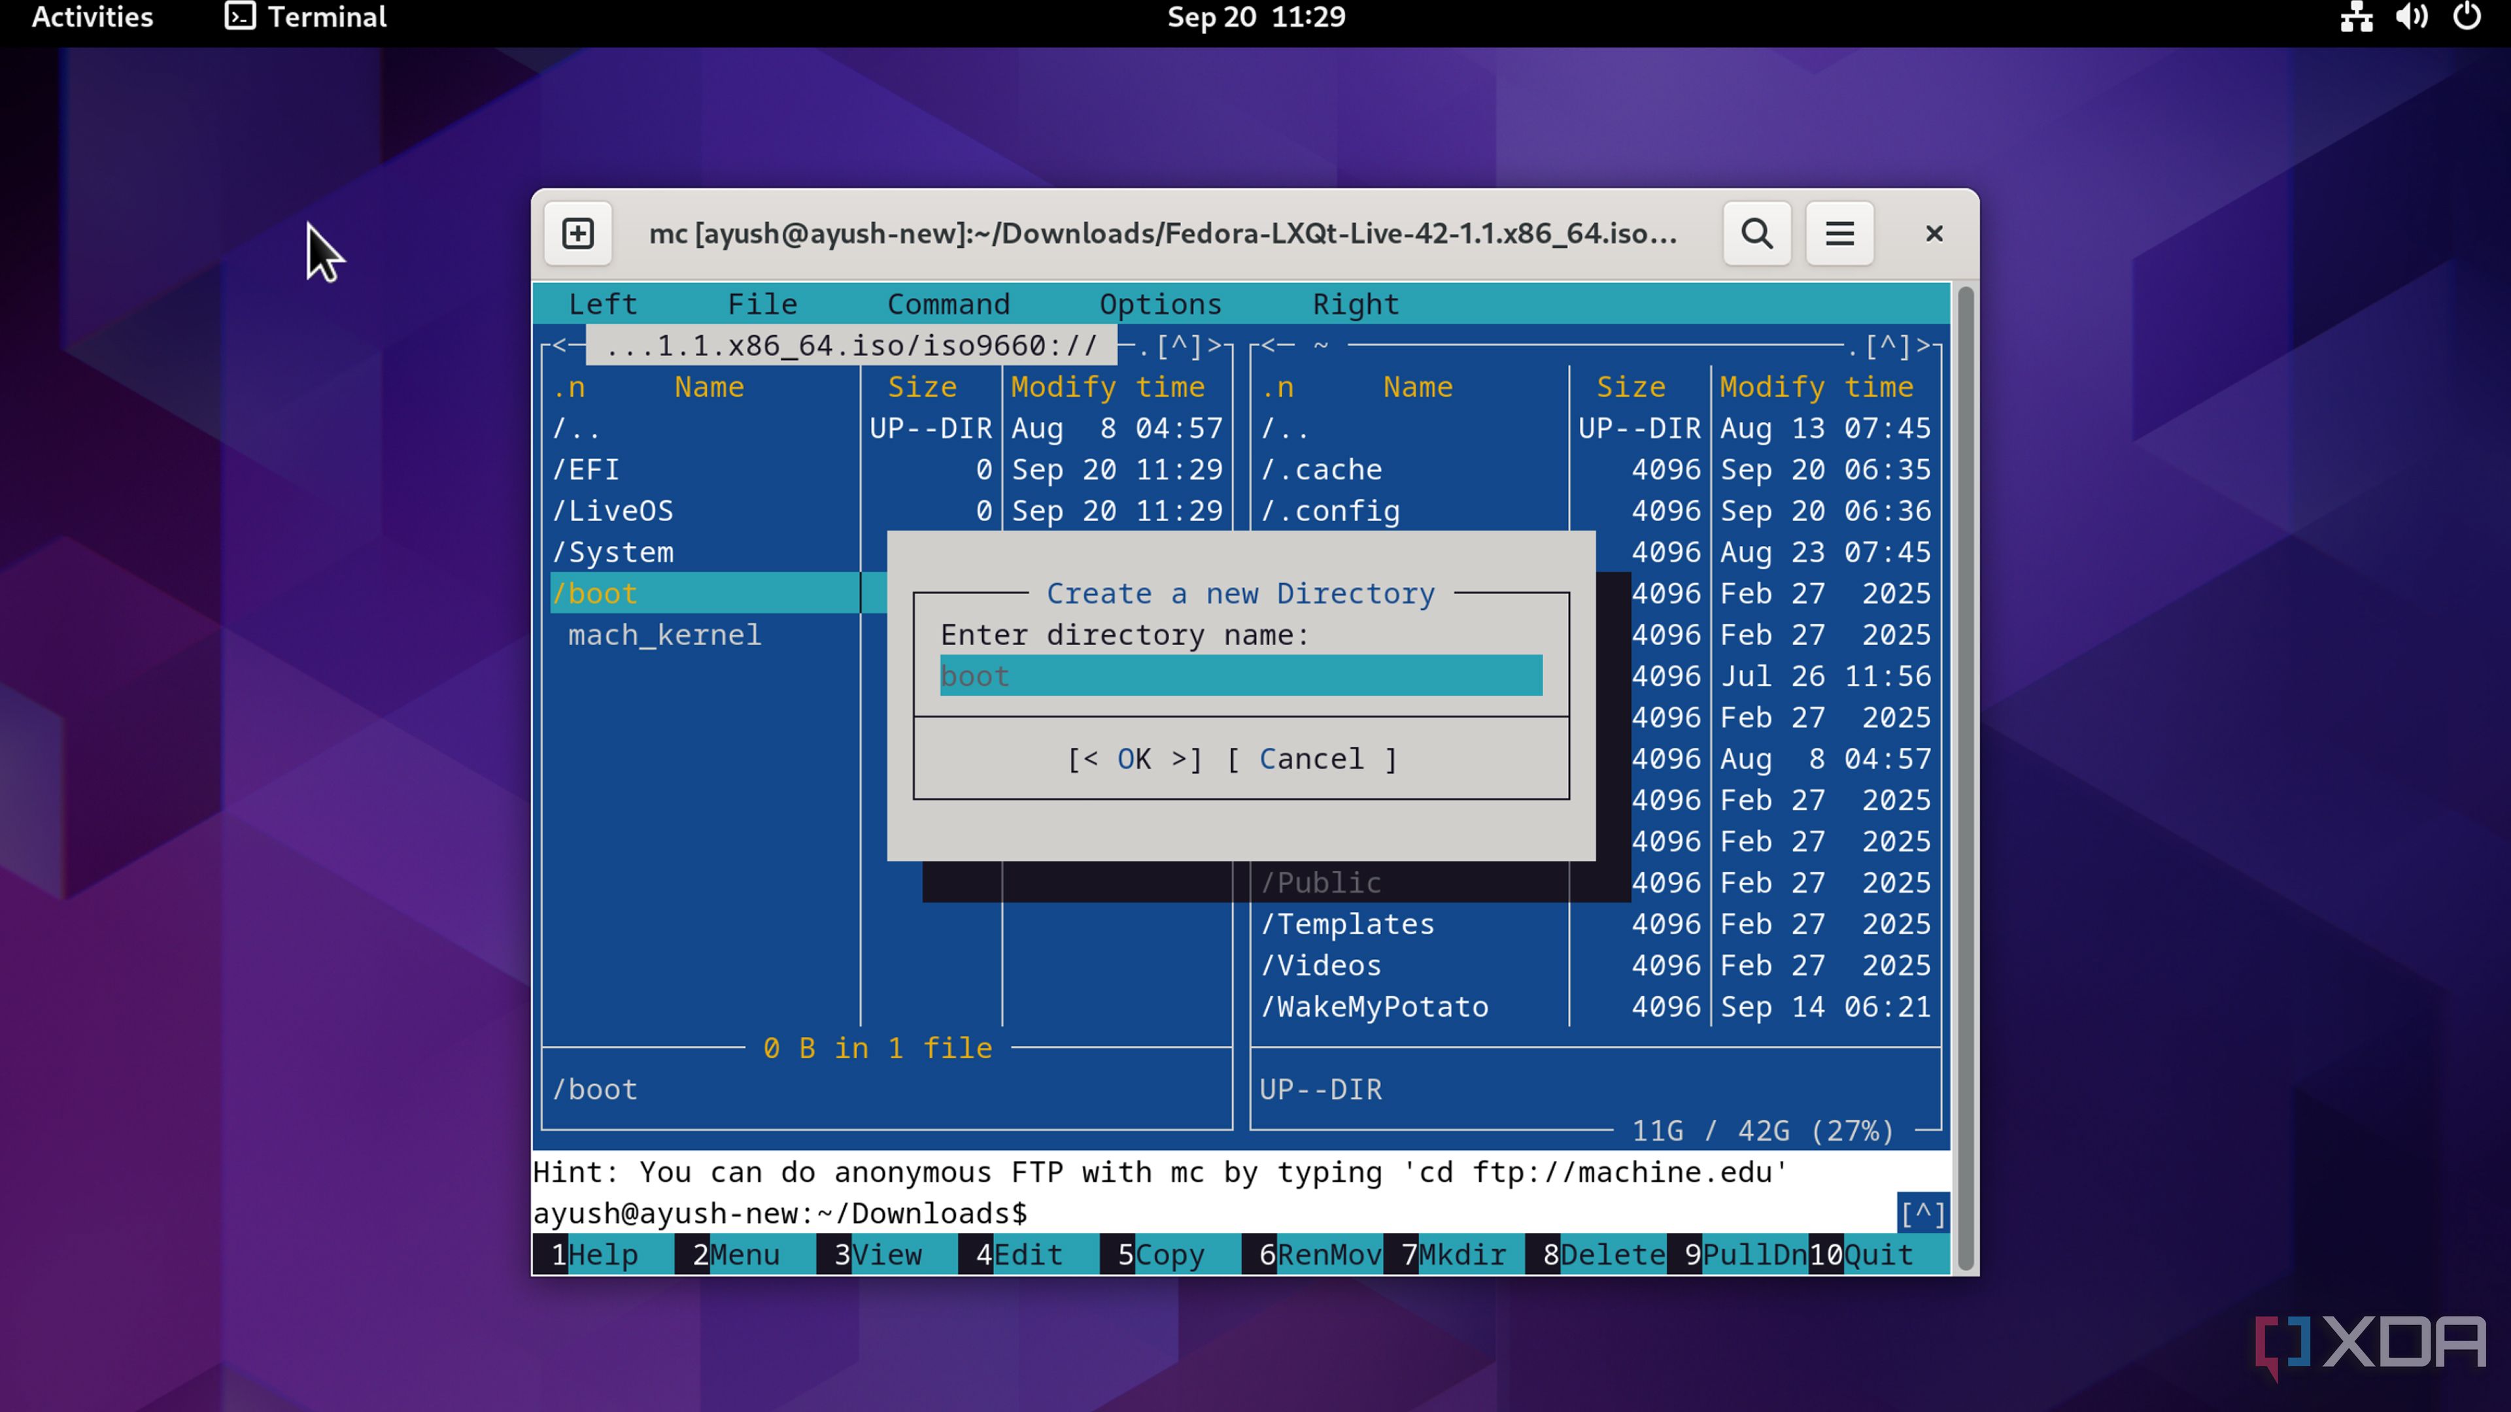Open the File menu in Midnight Commander
Image resolution: width=2511 pixels, height=1412 pixels.
[x=762, y=304]
